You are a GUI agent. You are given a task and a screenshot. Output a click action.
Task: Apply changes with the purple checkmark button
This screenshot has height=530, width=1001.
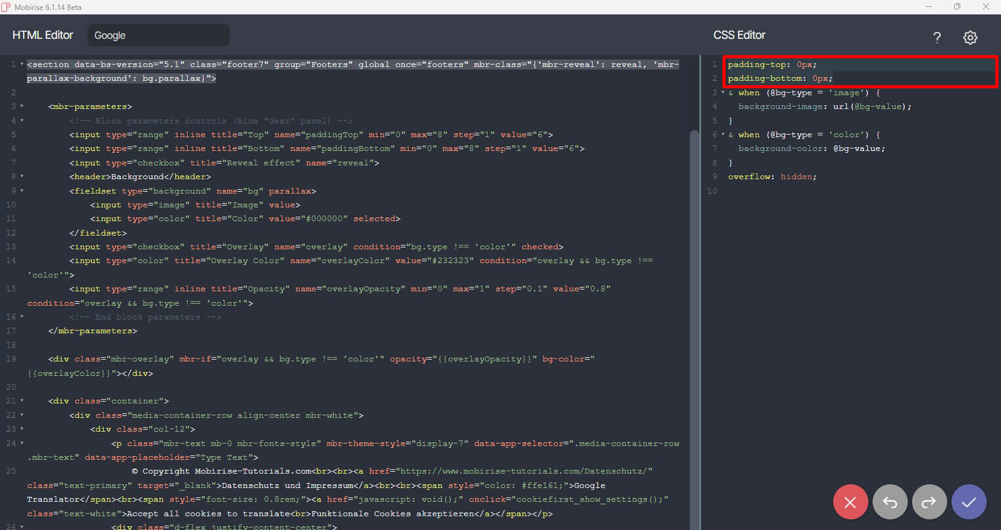(968, 502)
